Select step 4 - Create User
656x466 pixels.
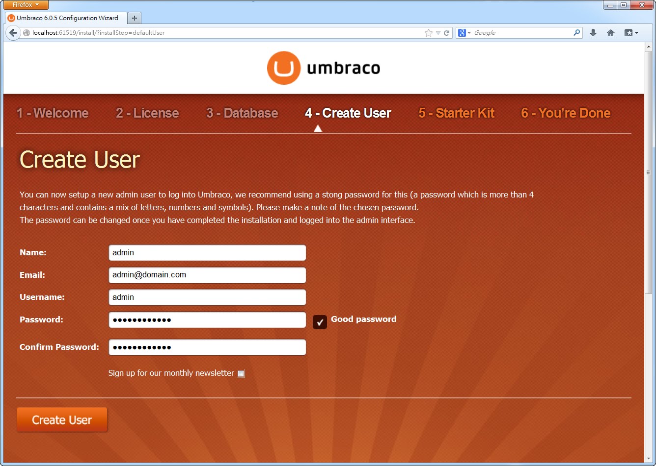(x=348, y=113)
